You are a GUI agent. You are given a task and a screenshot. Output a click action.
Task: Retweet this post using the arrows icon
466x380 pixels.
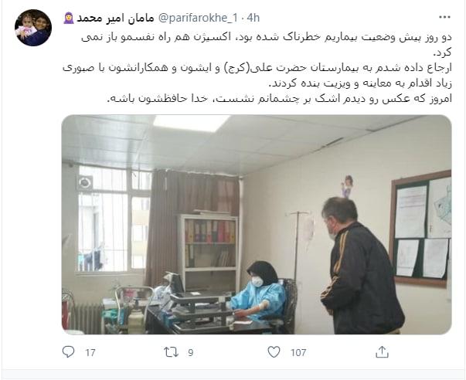[172, 352]
